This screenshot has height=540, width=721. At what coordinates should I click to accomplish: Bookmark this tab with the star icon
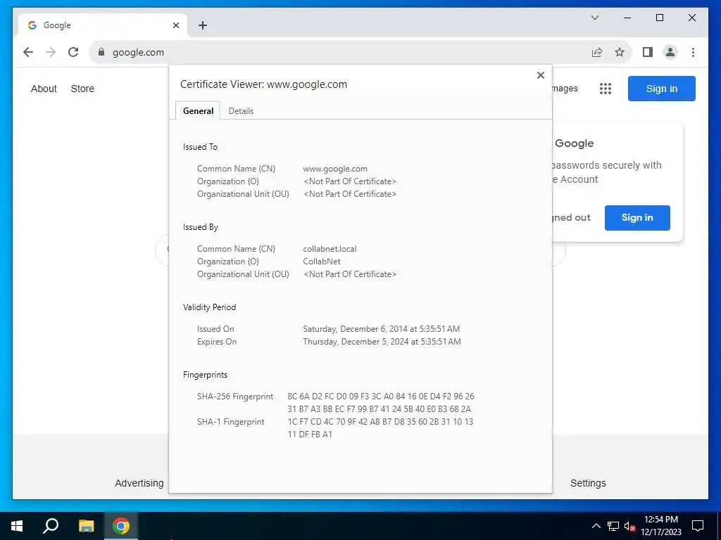pyautogui.click(x=620, y=52)
